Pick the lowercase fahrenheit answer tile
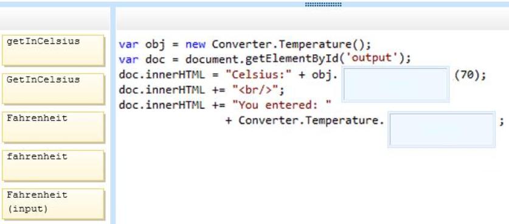The height and width of the screenshot is (224, 509). (54, 166)
